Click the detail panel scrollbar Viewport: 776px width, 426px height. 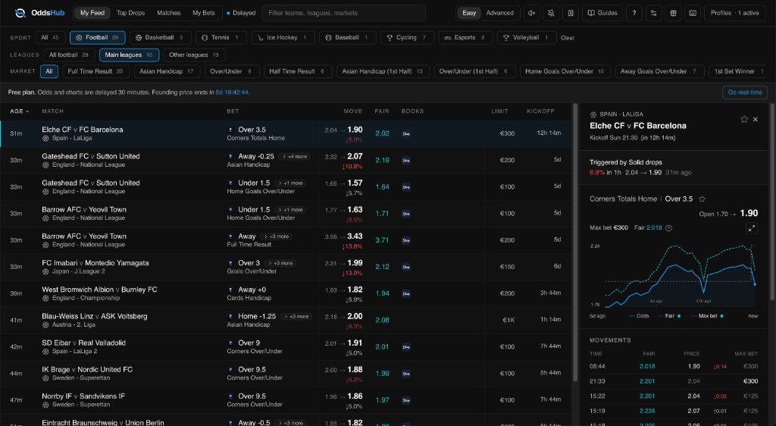pos(771,202)
